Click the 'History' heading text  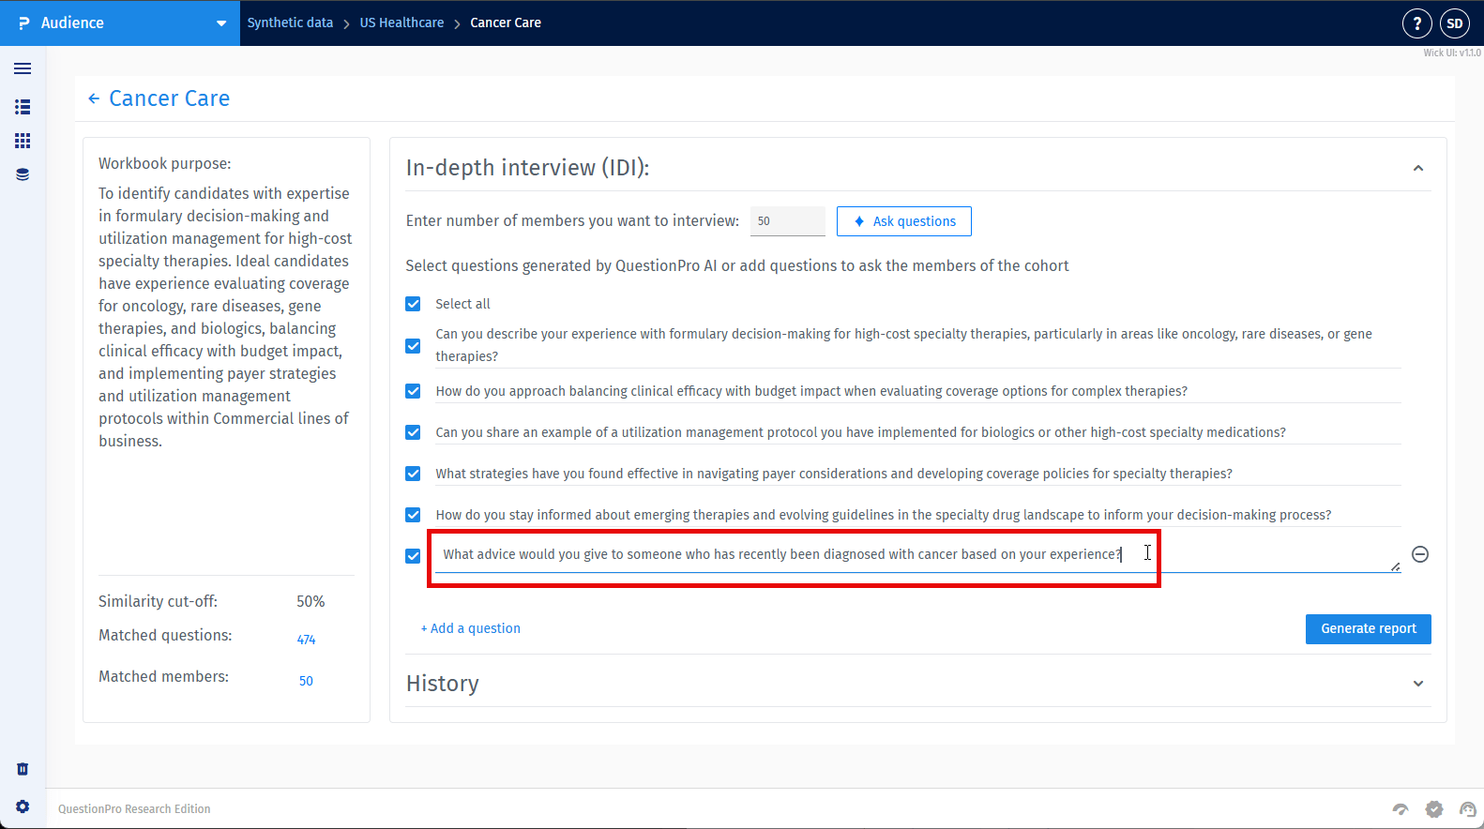[x=443, y=684]
